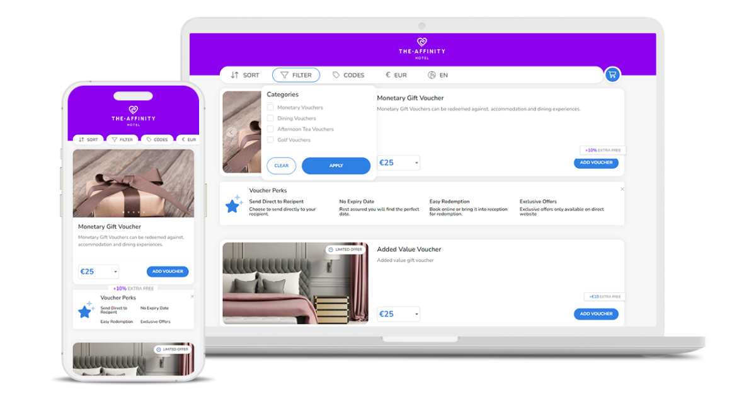
Task: Tap the SORT button on phone
Action: [x=89, y=139]
